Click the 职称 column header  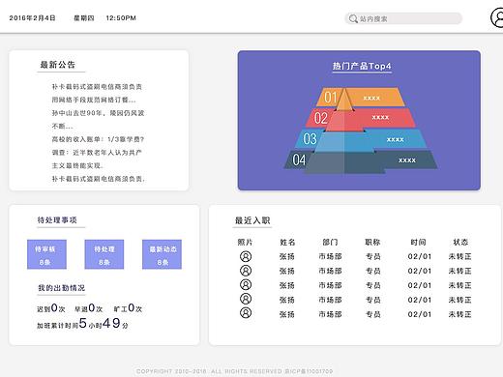pyautogui.click(x=372, y=242)
